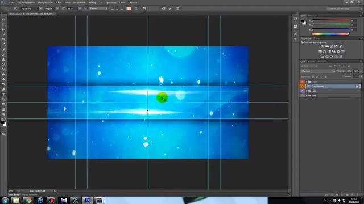Set text alignment to center

[x=117, y=8]
